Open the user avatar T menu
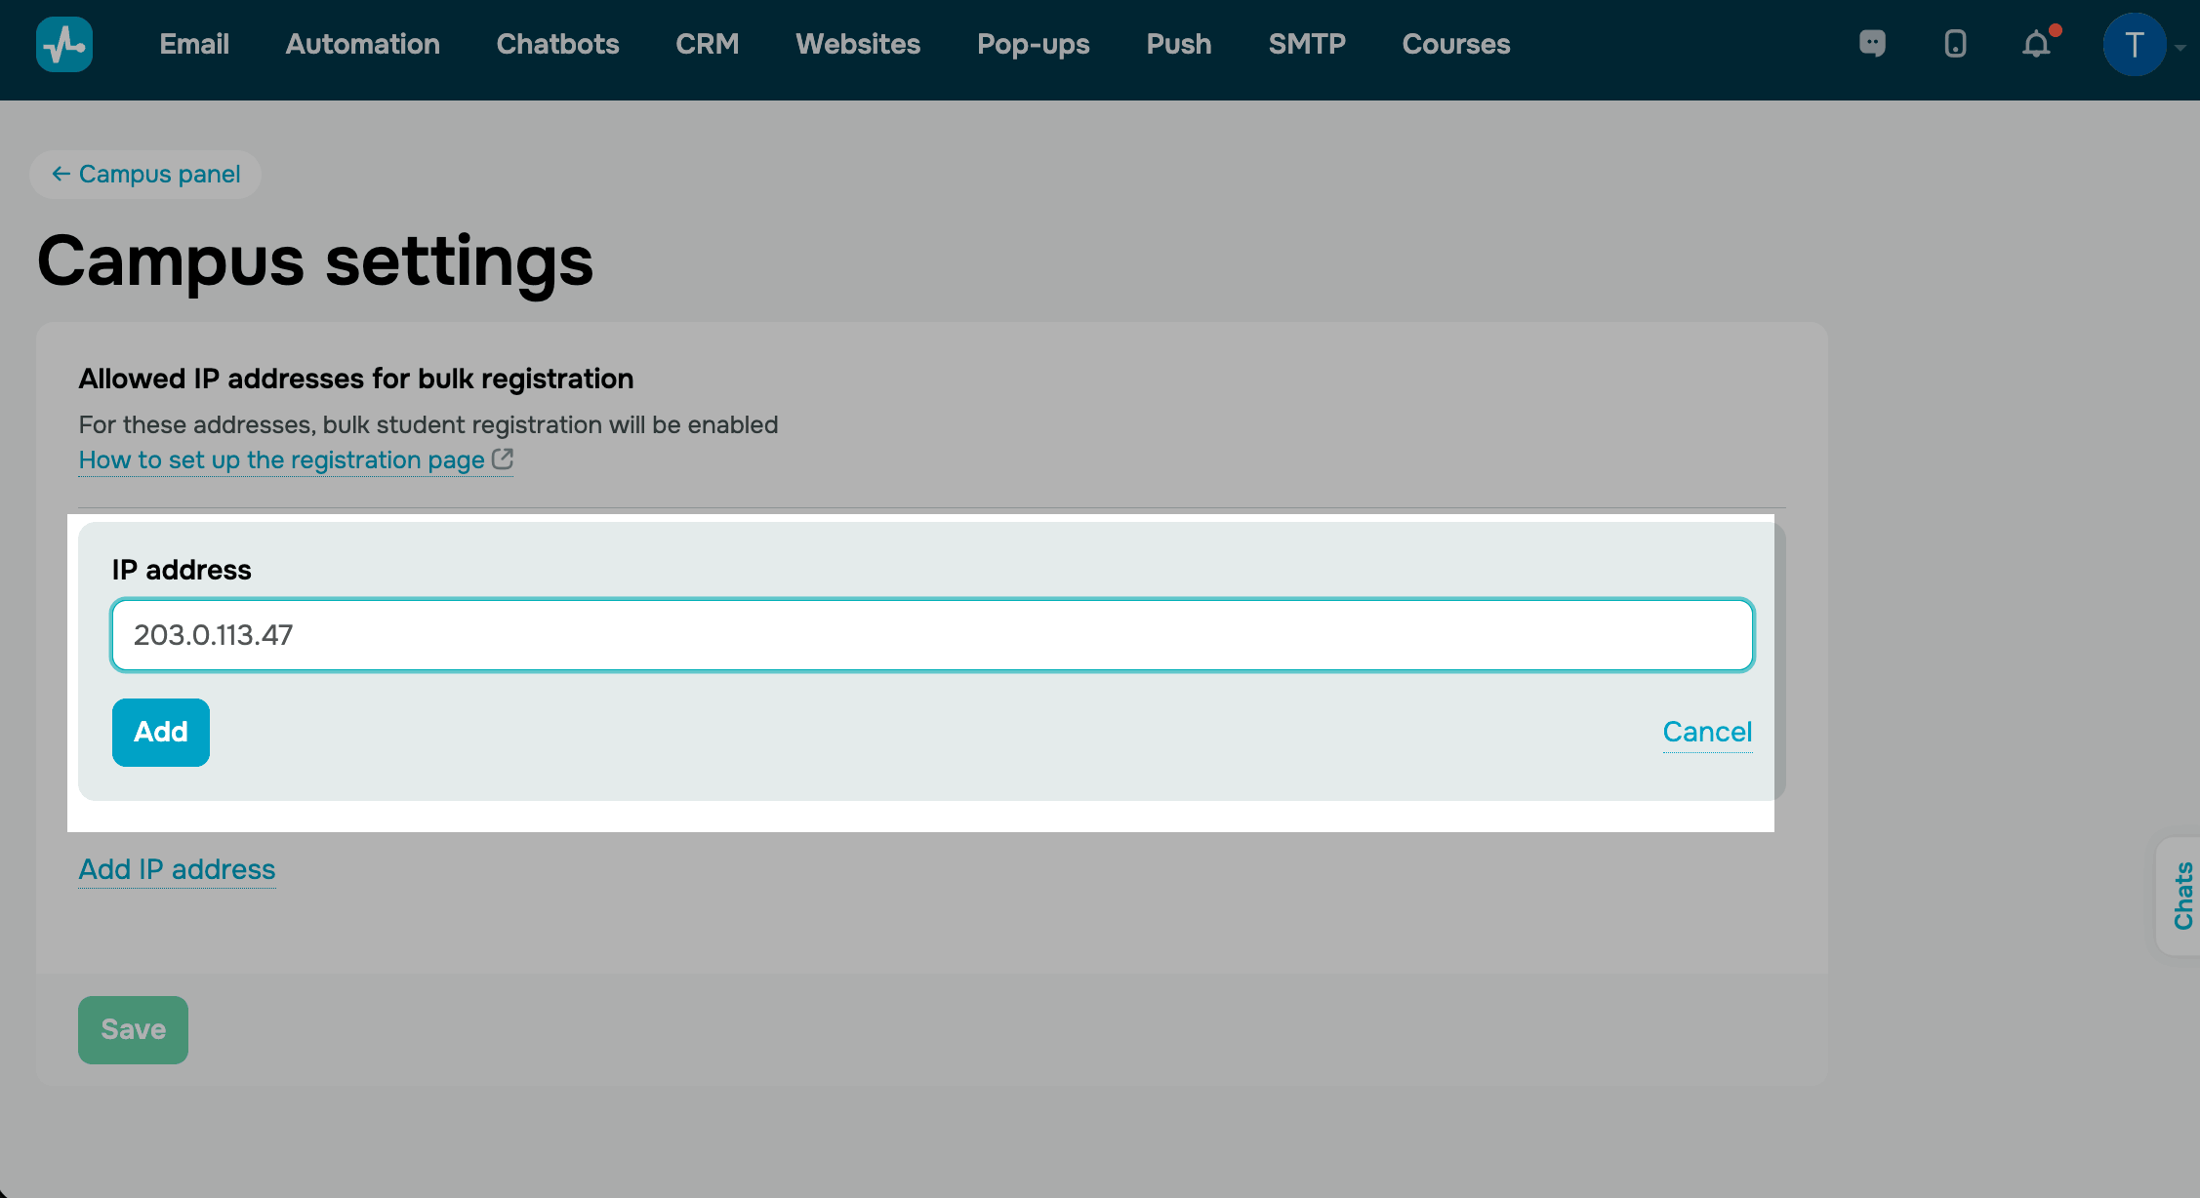Viewport: 2200px width, 1198px height. click(2135, 44)
